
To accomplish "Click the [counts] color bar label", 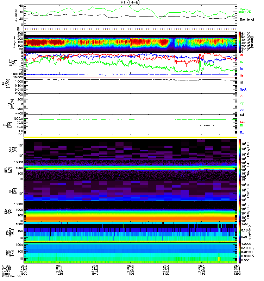I will click(x=252, y=42).
